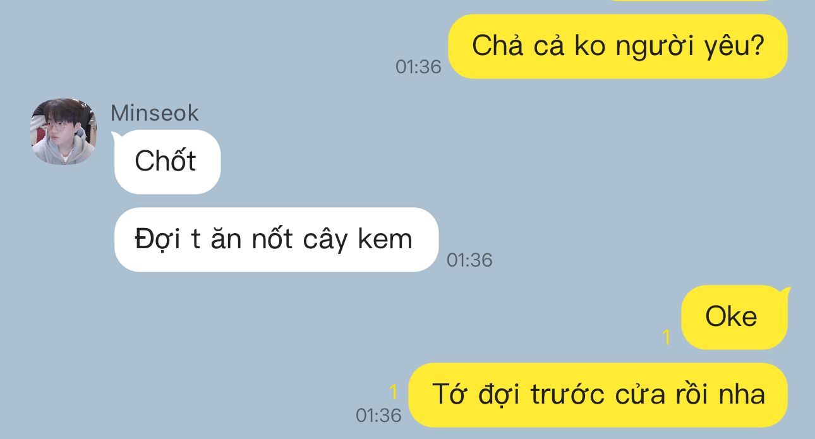
Task: Tap the yellow "Oke" message bubble
Action: 734,317
